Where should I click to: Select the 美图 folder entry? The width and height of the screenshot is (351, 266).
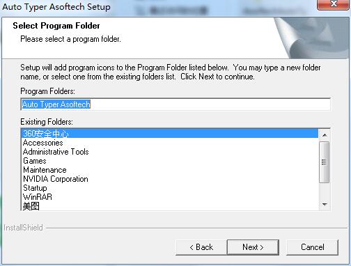click(170, 206)
